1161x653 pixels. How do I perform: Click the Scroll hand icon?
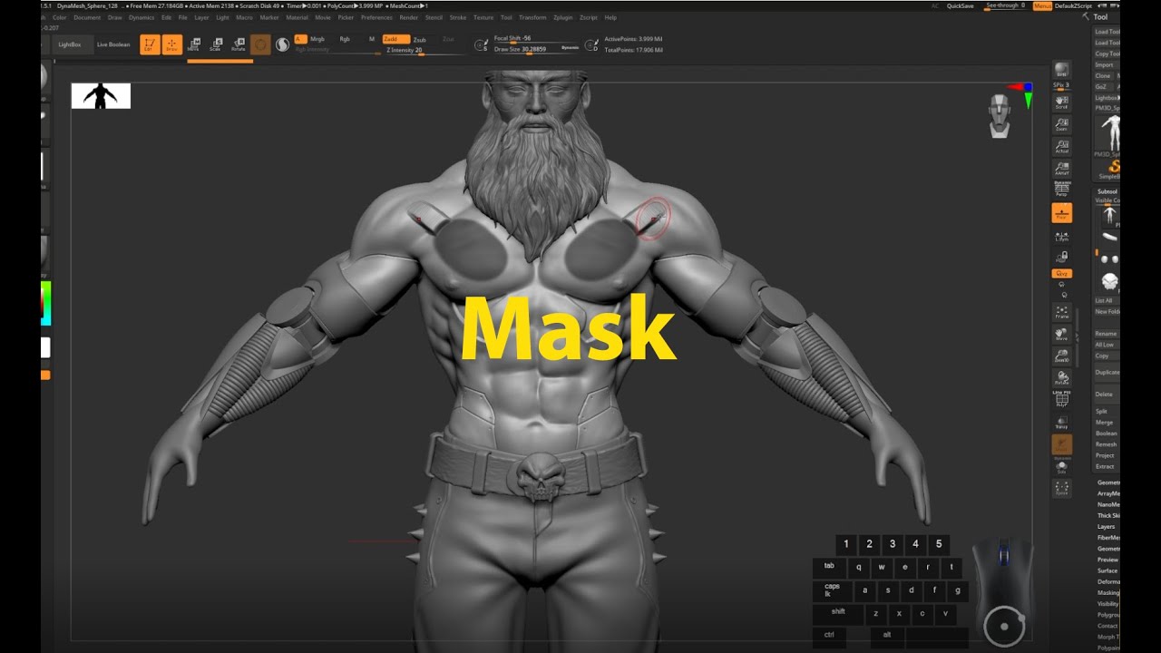tap(1061, 102)
